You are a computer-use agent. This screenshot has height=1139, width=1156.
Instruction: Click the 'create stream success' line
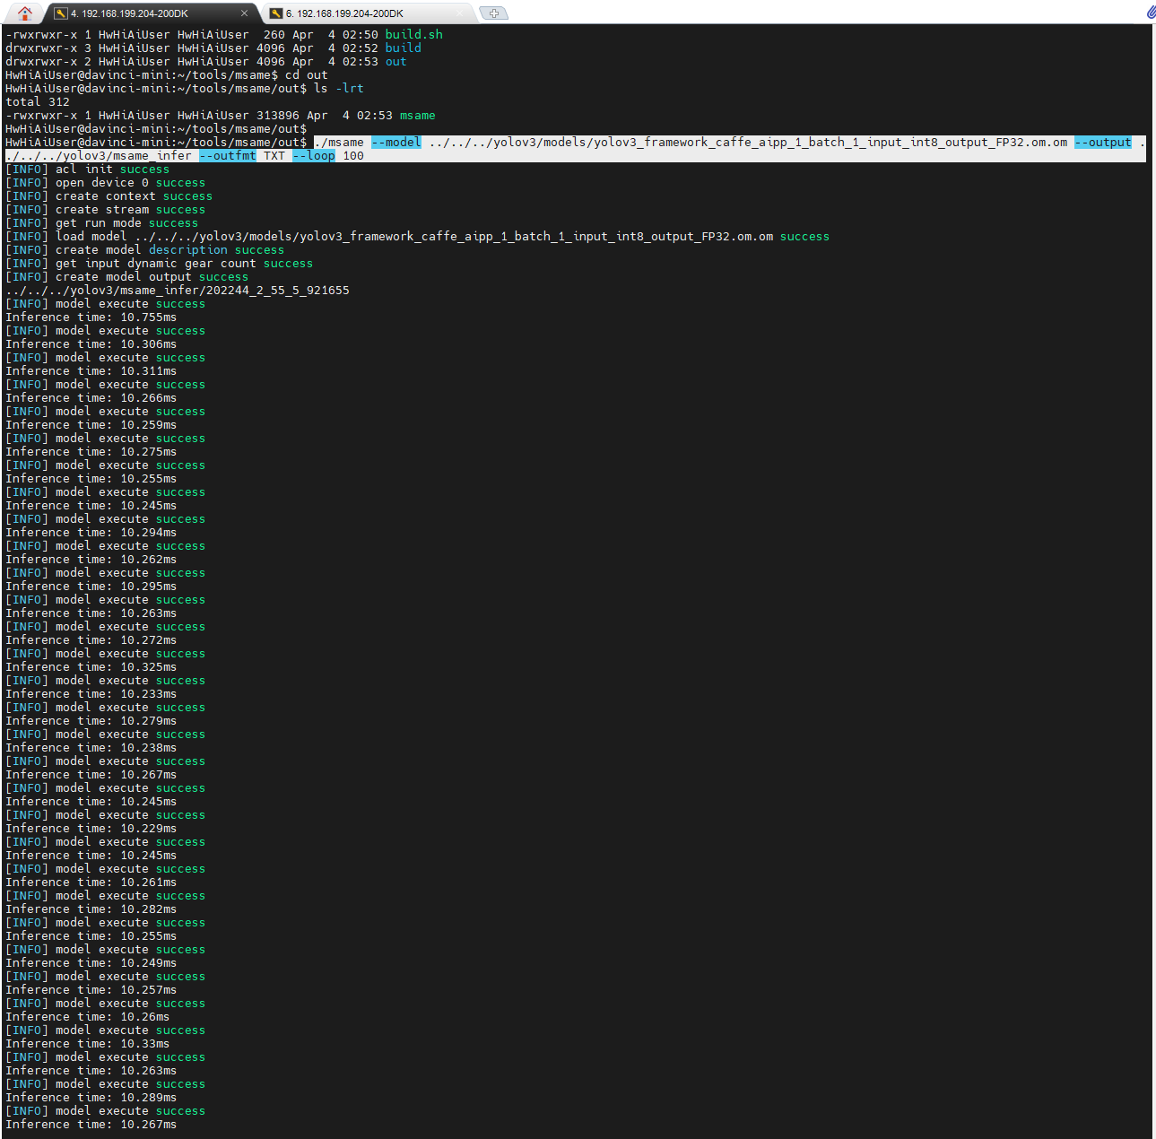tap(106, 210)
